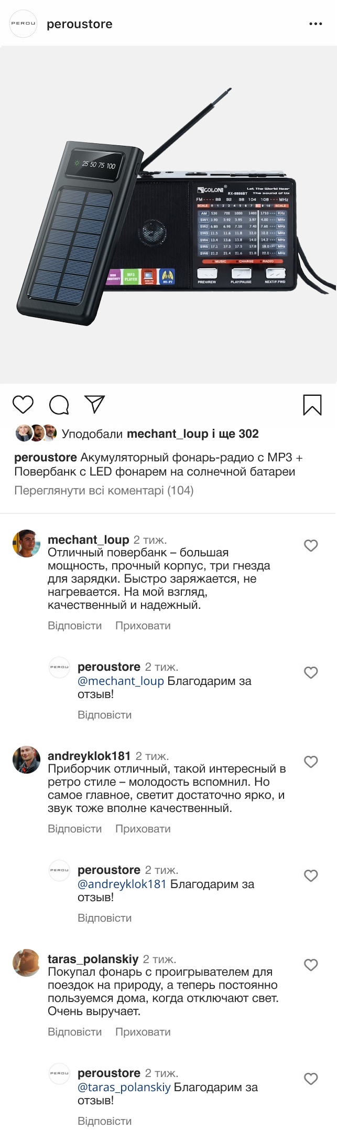337x1140 pixels.
Task: Open mechant_loup's profile avatar in comments
Action: (26, 543)
